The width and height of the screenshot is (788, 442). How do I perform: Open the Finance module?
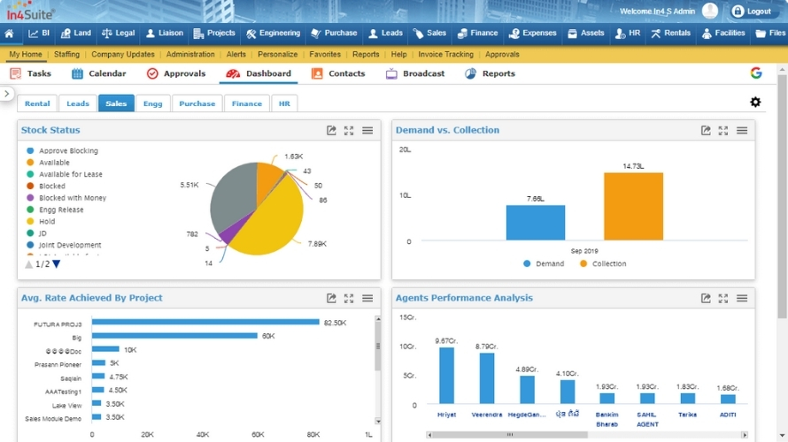477,33
